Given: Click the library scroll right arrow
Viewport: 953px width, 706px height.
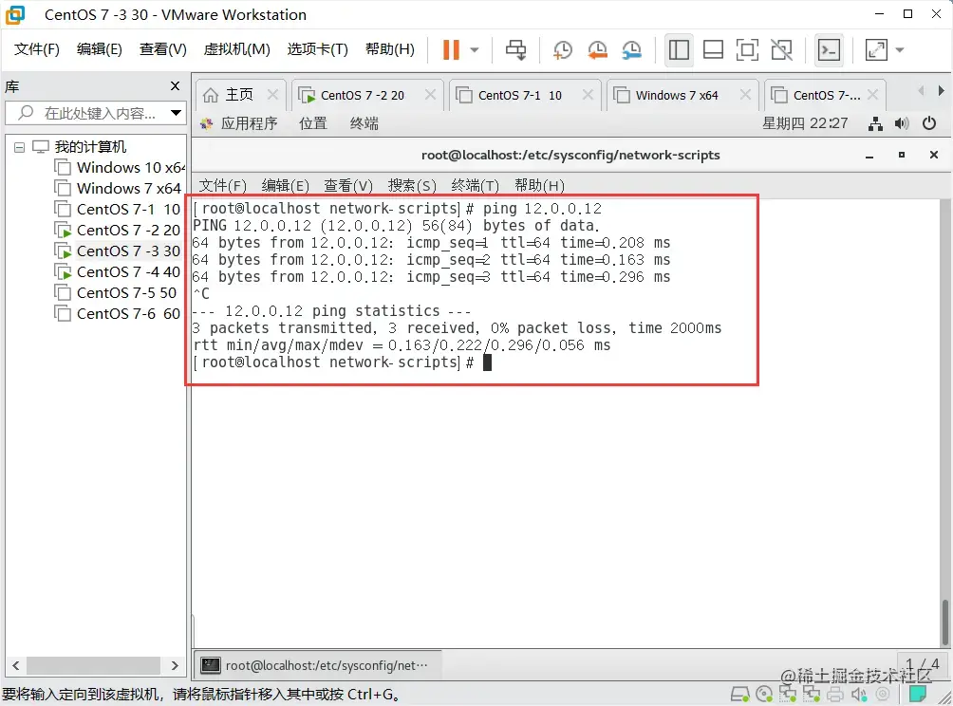Looking at the screenshot, I should 175,665.
